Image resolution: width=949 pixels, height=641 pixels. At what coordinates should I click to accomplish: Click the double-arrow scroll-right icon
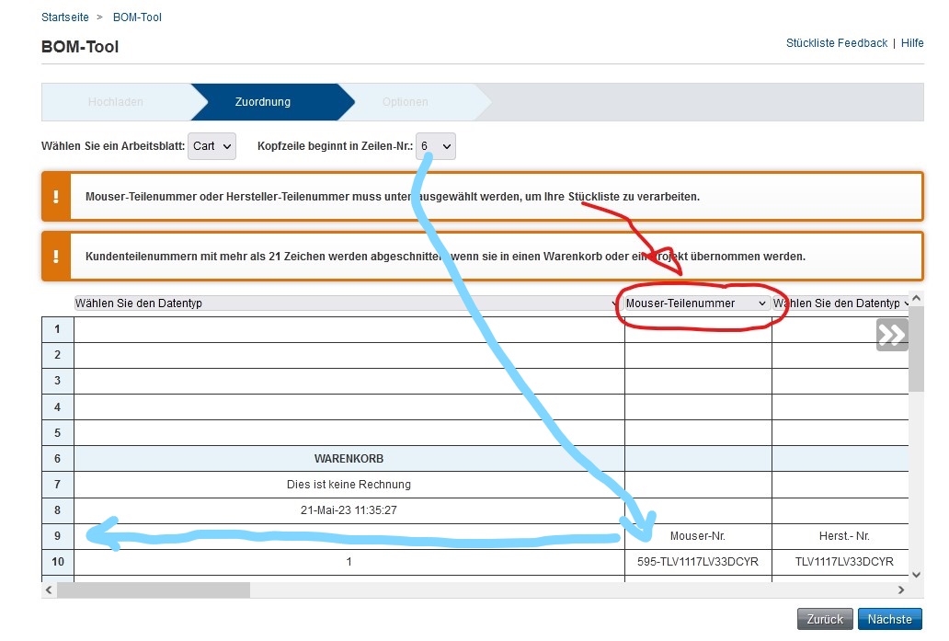tap(892, 335)
